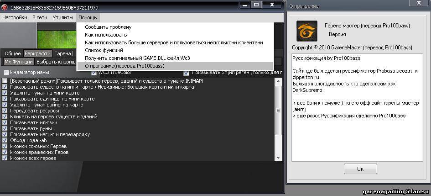Open the Настройки menu
This screenshot has width=431, height=196.
(15, 17)
